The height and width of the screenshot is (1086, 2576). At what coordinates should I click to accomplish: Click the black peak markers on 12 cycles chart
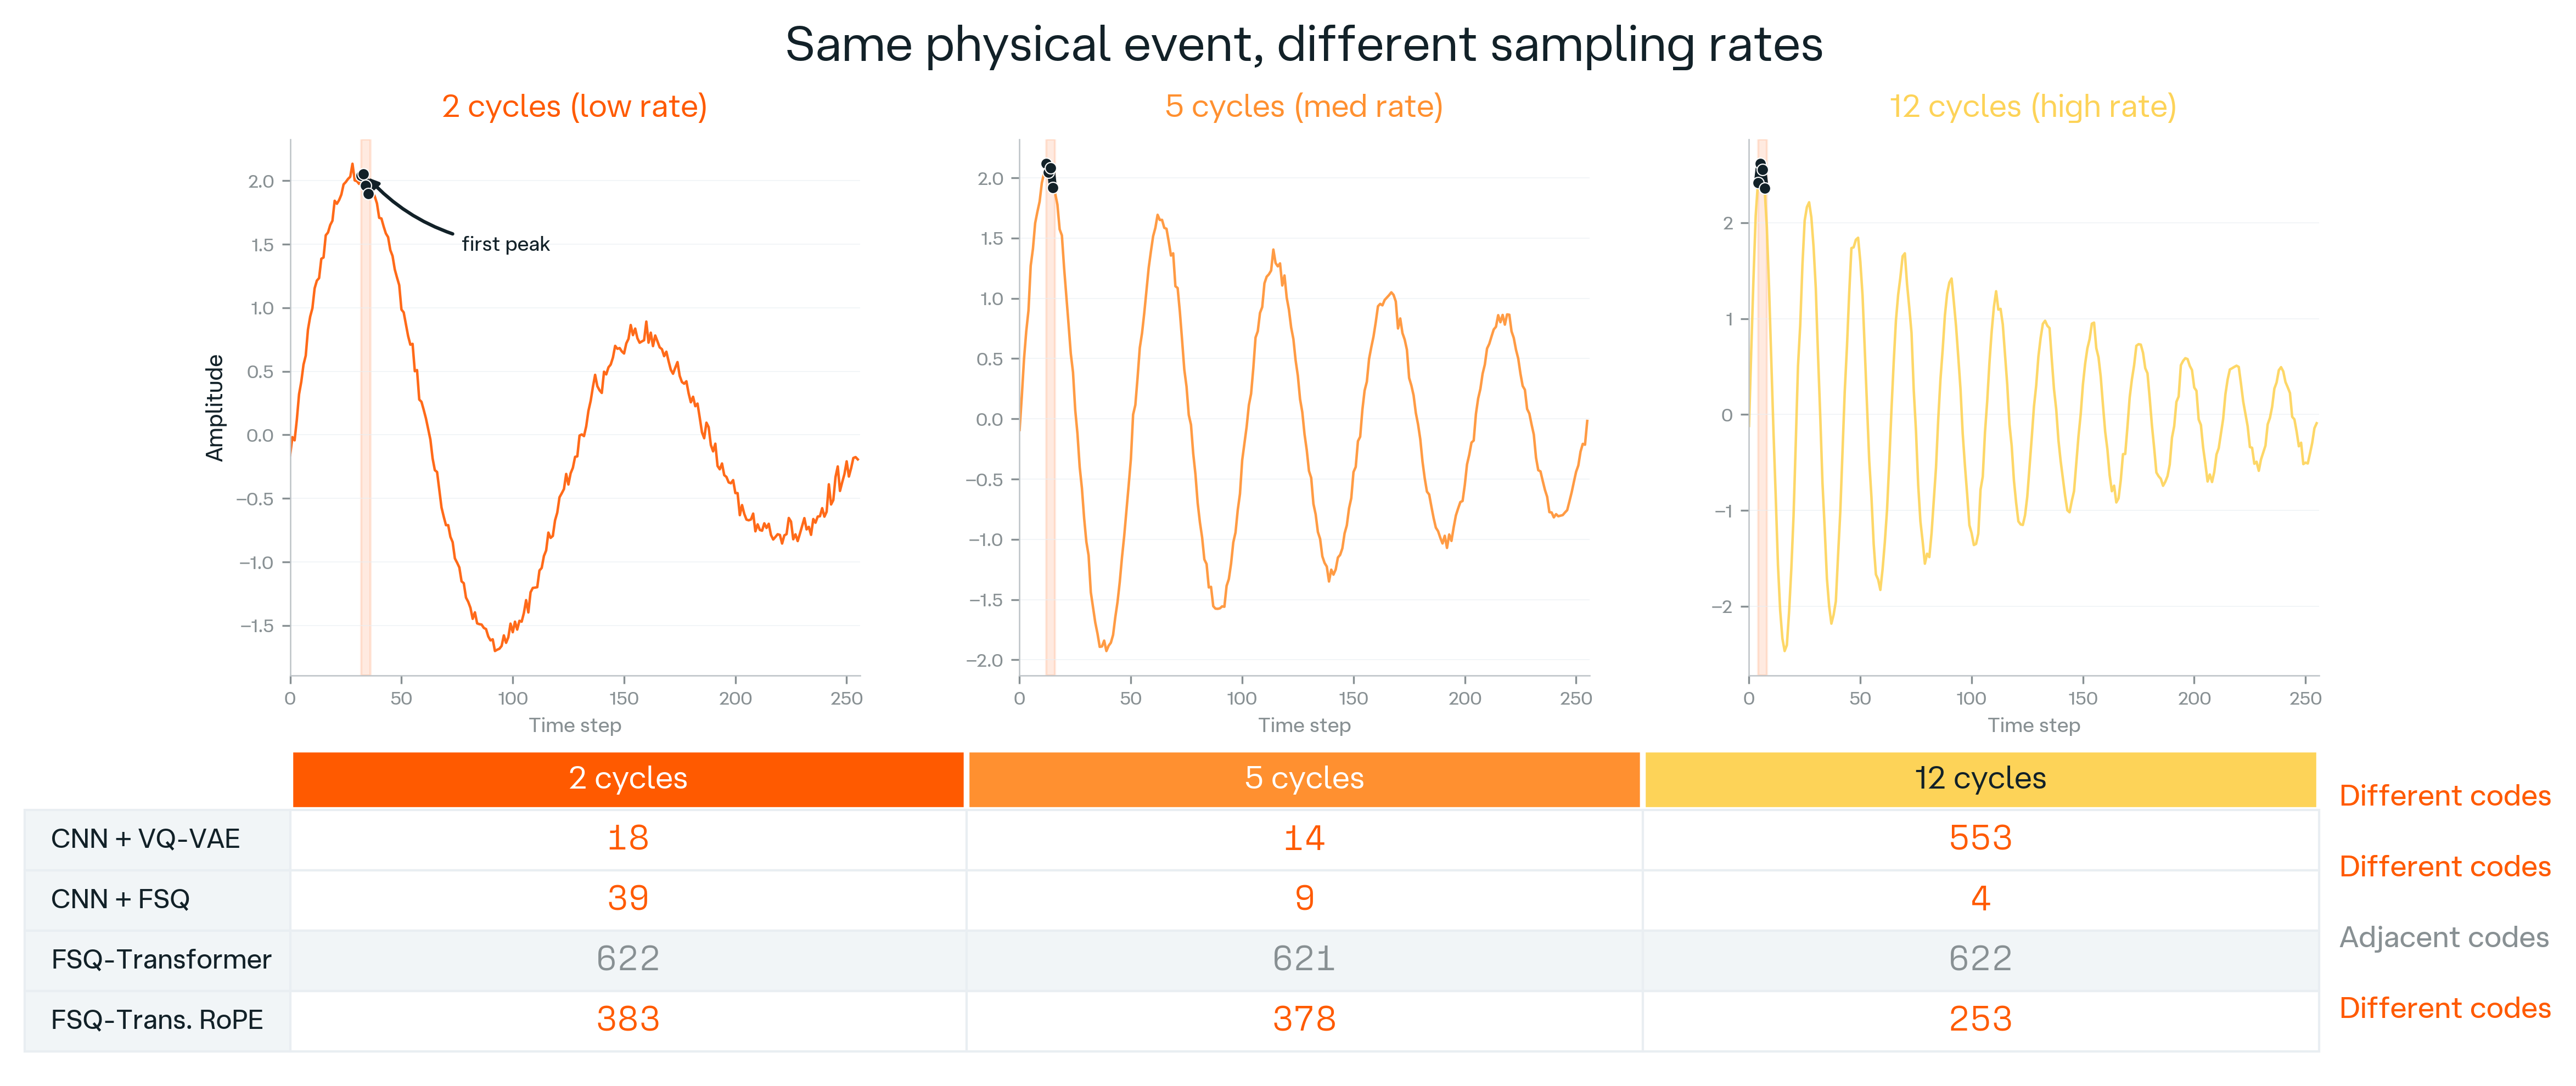[1761, 176]
